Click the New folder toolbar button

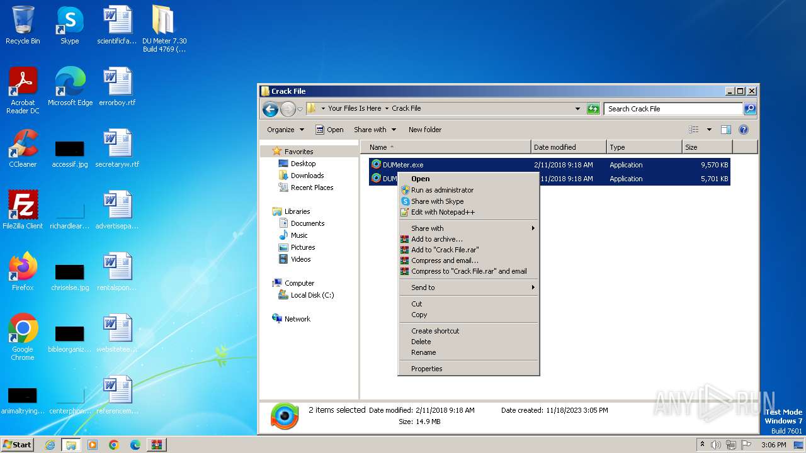click(425, 130)
